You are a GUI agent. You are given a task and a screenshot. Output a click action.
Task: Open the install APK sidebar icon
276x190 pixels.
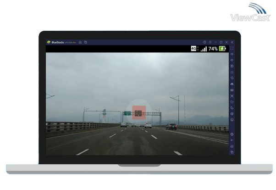232,84
